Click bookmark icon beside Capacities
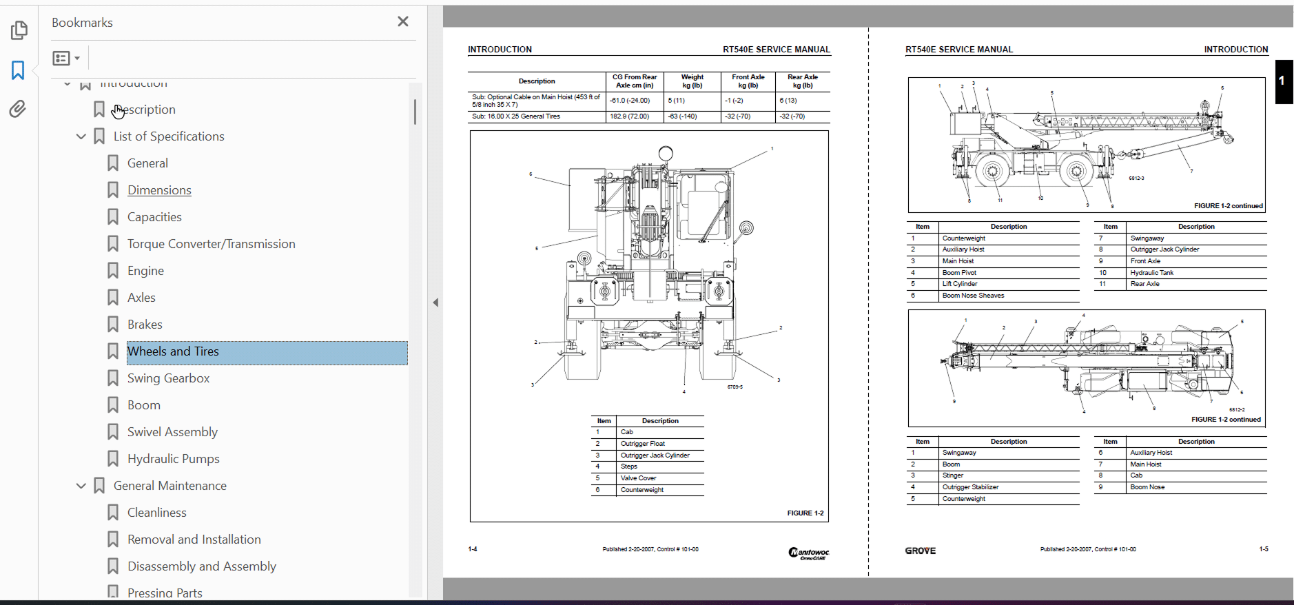The height and width of the screenshot is (605, 1294). 113,217
